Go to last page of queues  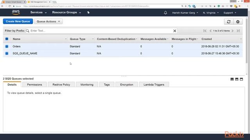point(238,31)
